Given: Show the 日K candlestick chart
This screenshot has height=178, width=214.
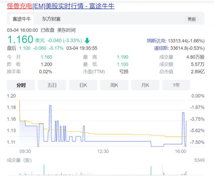Looking at the screenshot, I should pyautogui.click(x=83, y=85).
